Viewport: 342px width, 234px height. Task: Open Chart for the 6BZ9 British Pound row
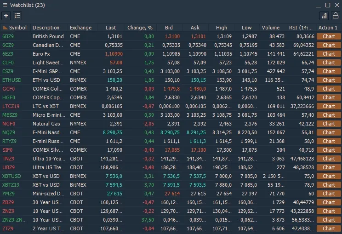pos(329,36)
